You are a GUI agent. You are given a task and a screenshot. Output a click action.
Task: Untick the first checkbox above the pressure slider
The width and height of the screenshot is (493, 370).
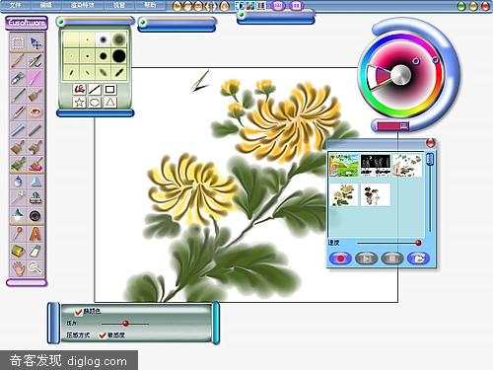pos(78,311)
